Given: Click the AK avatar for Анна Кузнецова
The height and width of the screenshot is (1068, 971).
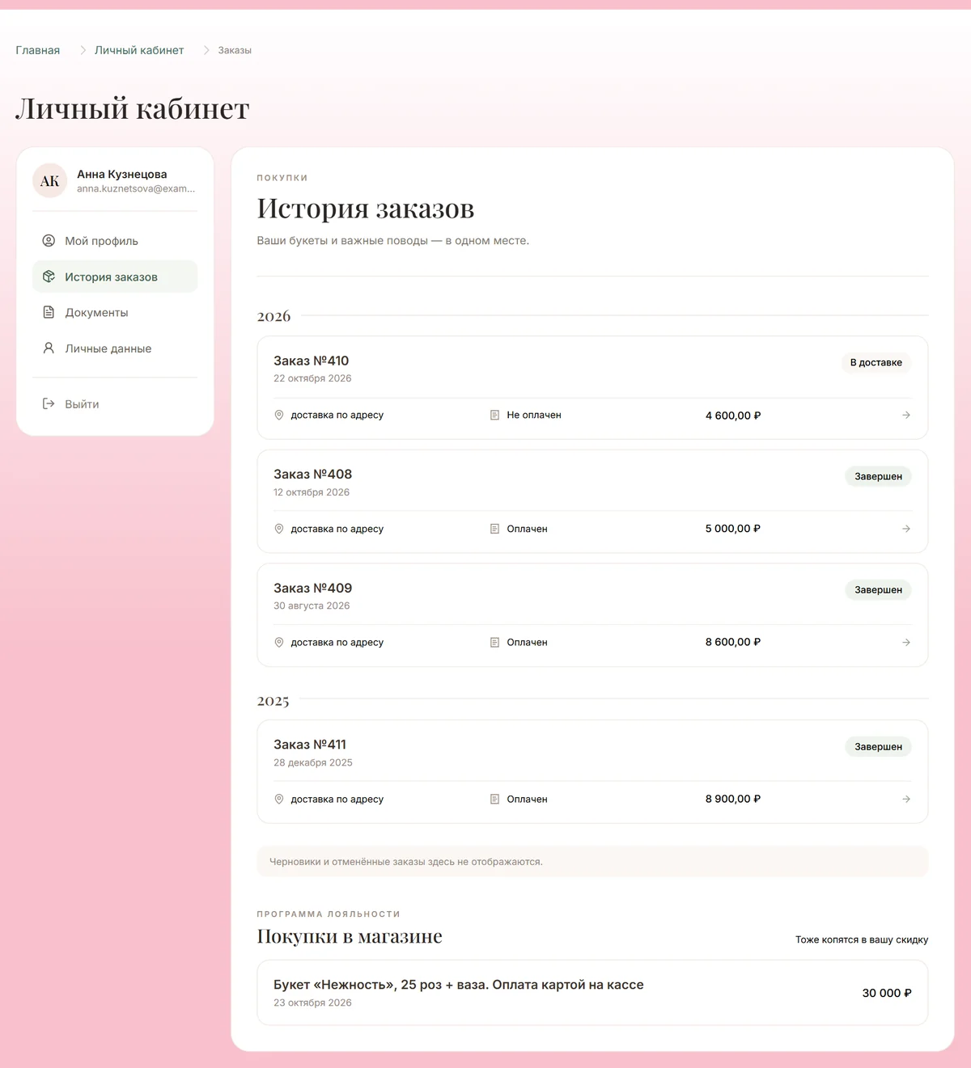Looking at the screenshot, I should (x=50, y=180).
